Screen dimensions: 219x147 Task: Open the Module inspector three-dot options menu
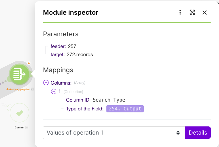pos(180,12)
